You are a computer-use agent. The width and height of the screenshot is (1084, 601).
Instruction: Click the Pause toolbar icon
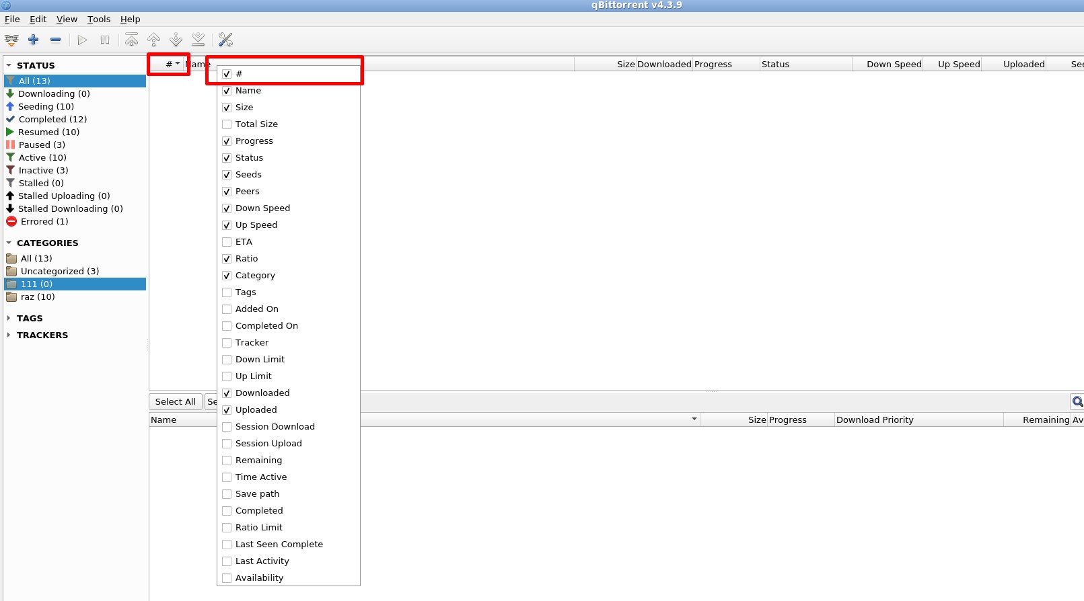coord(105,40)
